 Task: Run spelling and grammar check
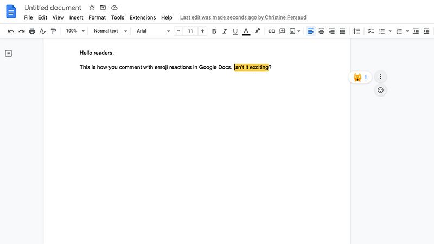point(43,31)
